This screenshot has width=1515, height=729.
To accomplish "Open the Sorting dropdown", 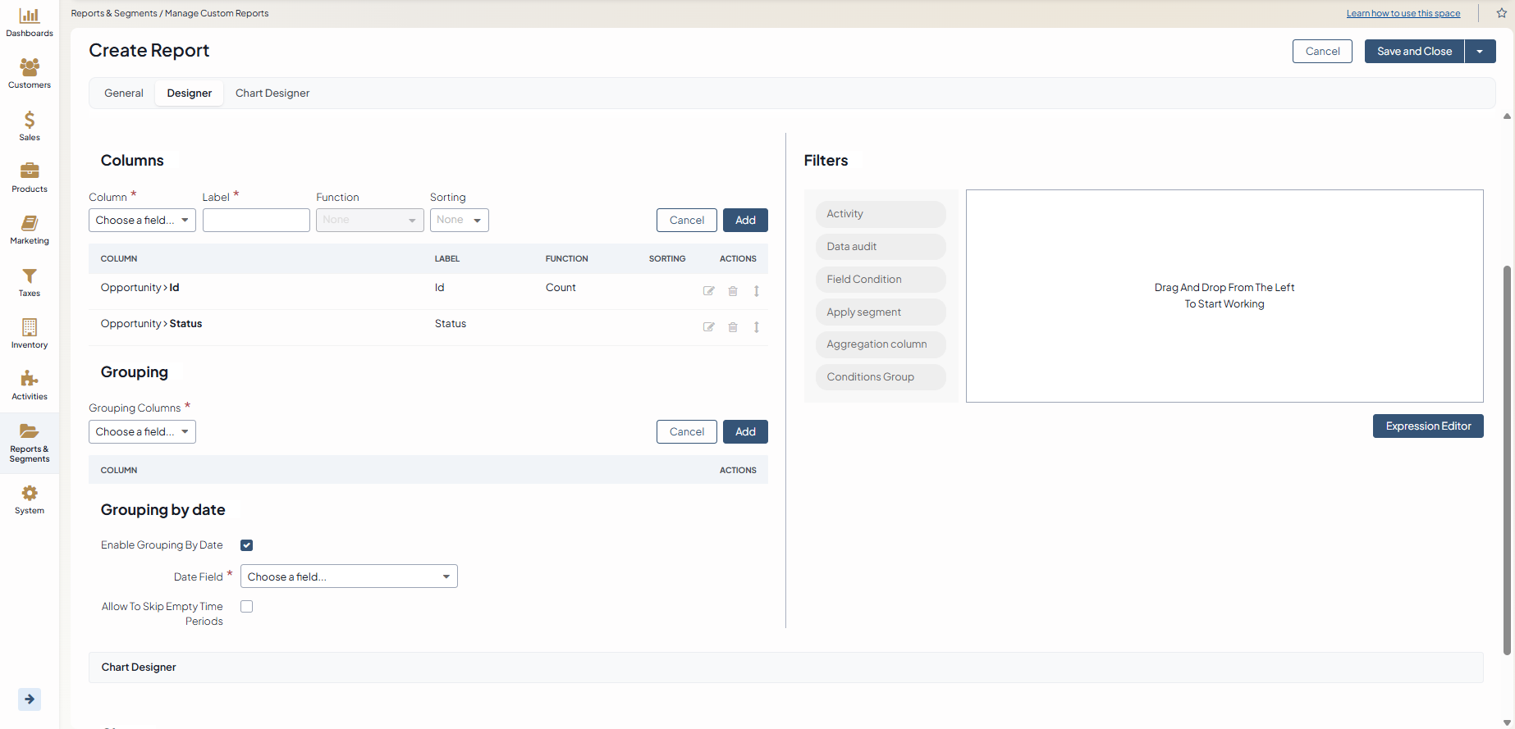I will pos(459,221).
